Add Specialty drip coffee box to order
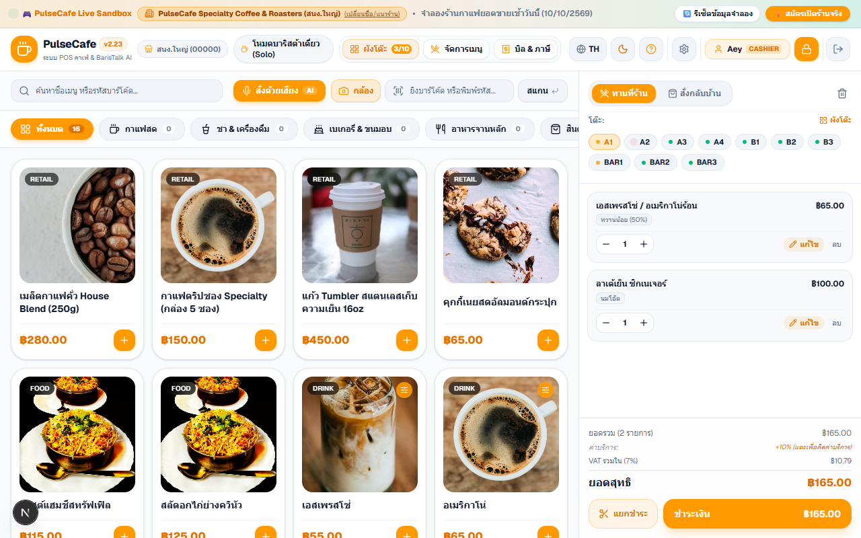The image size is (861, 538). click(266, 340)
